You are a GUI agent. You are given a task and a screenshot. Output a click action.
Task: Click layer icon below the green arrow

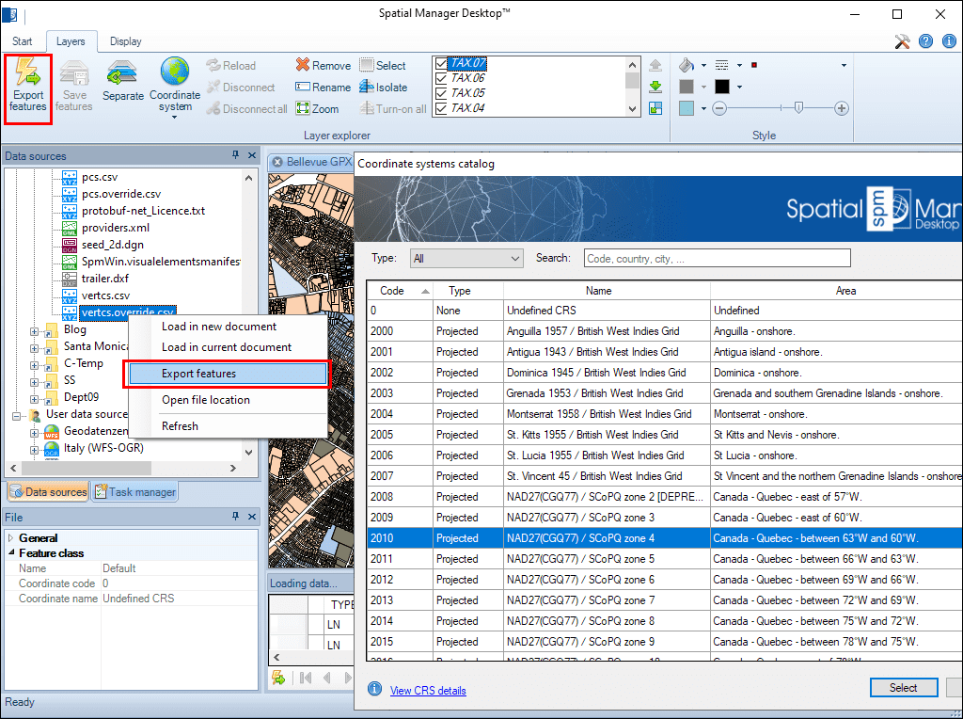click(655, 108)
